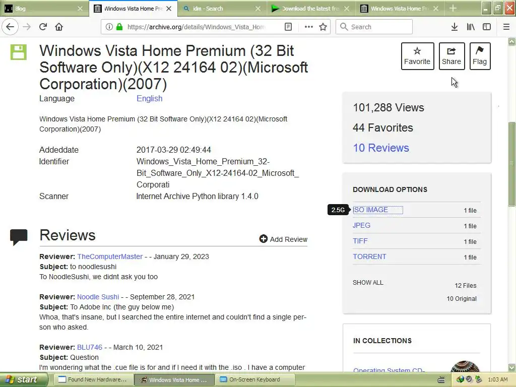Toggle the sidebar view icon
This screenshot has height=387, width=516.
(487, 27)
